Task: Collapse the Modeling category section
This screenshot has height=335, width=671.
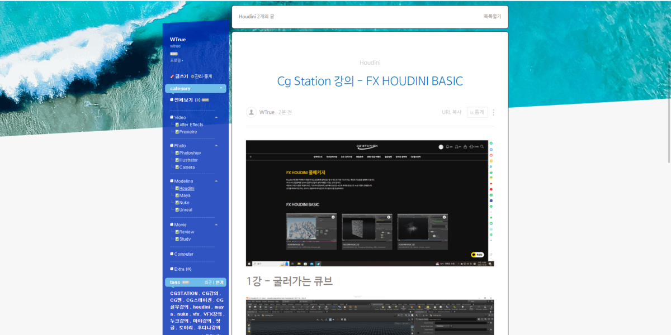Action: click(x=216, y=180)
